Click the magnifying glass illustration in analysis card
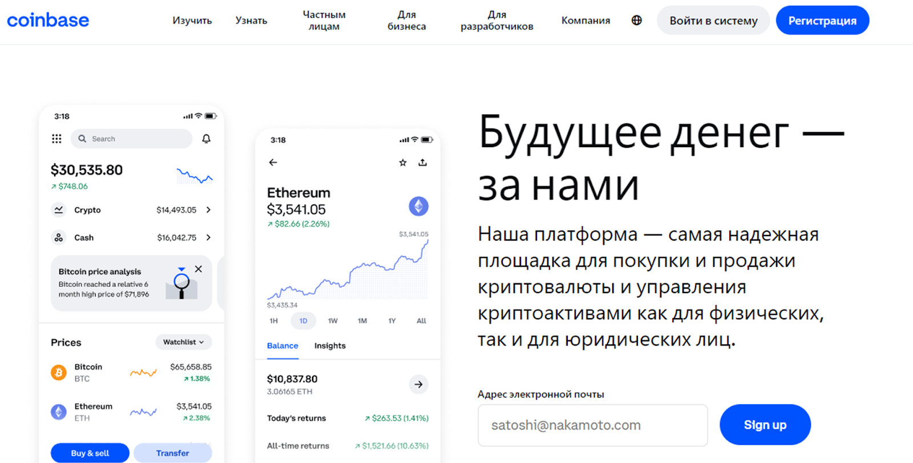 182,283
